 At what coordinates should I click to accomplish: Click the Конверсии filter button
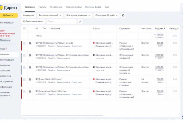pos(28,16)
